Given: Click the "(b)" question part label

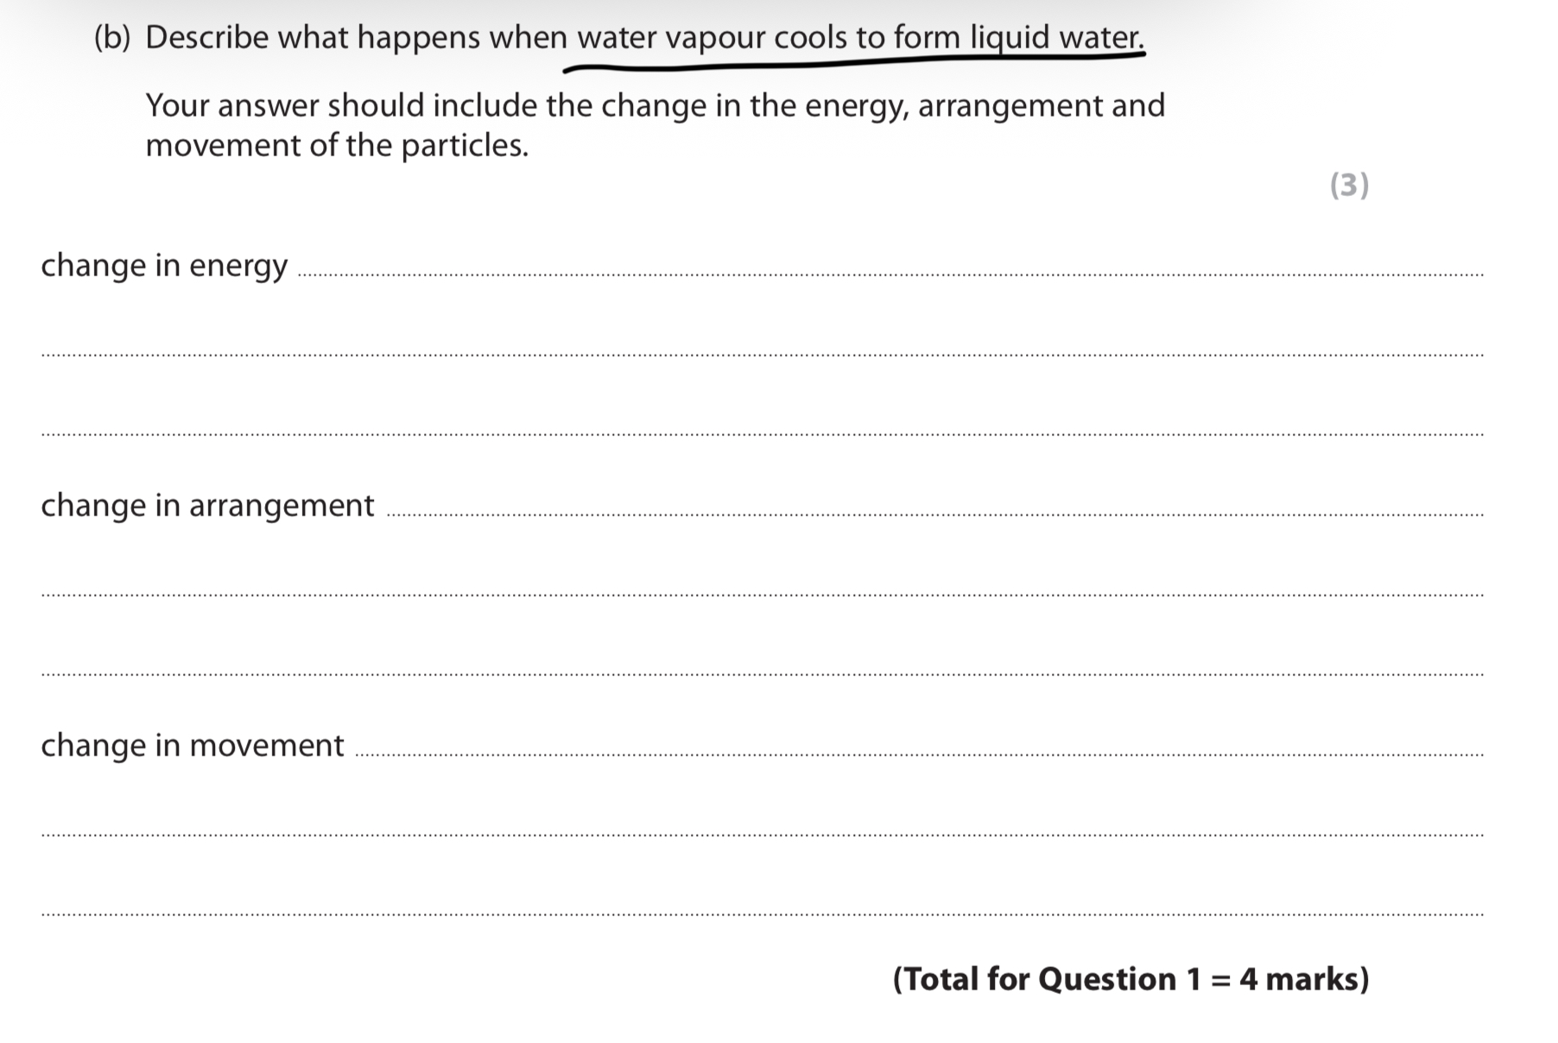Looking at the screenshot, I should click(111, 38).
